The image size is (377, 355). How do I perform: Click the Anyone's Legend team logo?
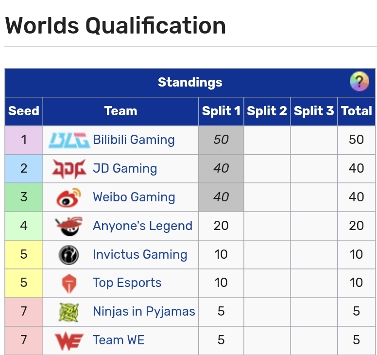69,226
